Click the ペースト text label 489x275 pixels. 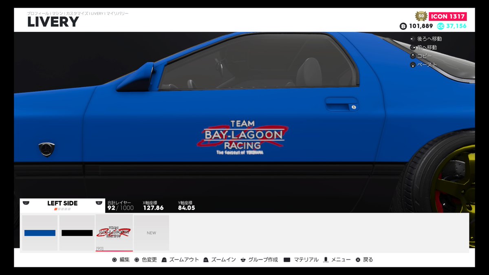(427, 64)
